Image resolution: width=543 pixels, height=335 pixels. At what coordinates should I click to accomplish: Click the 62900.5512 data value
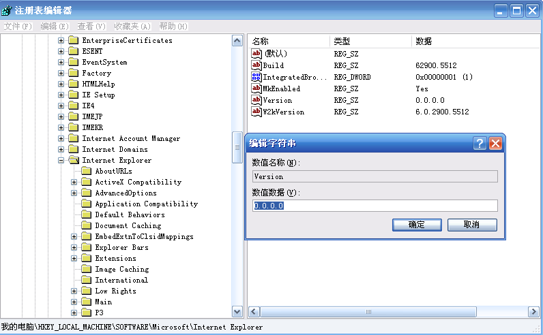436,65
